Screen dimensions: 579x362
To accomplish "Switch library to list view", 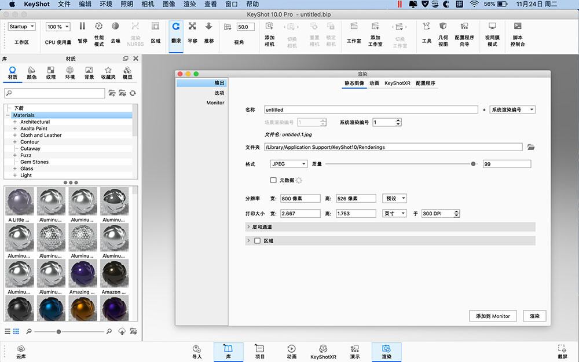I will [x=8, y=331].
